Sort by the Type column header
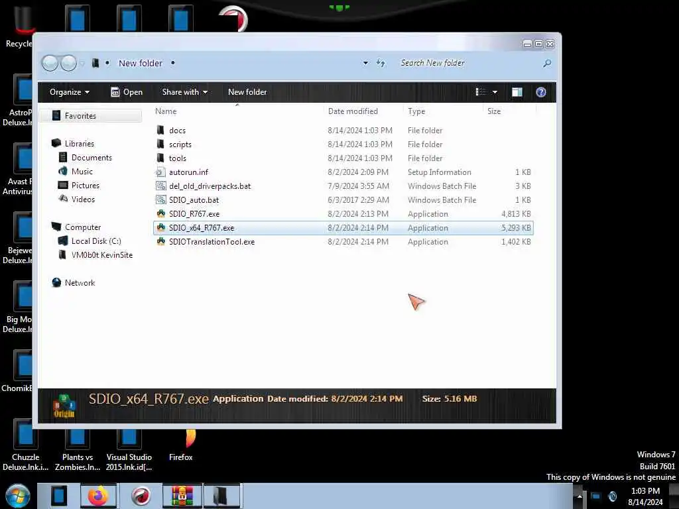The image size is (679, 509). click(x=416, y=111)
